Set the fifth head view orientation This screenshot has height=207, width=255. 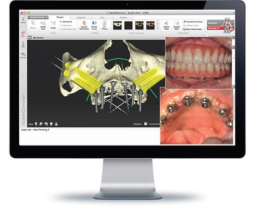[x=56, y=124]
